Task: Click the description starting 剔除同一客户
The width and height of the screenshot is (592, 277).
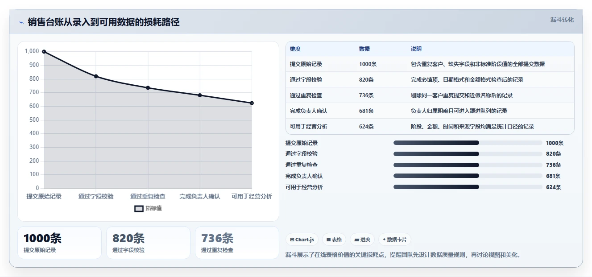Action: [462, 95]
